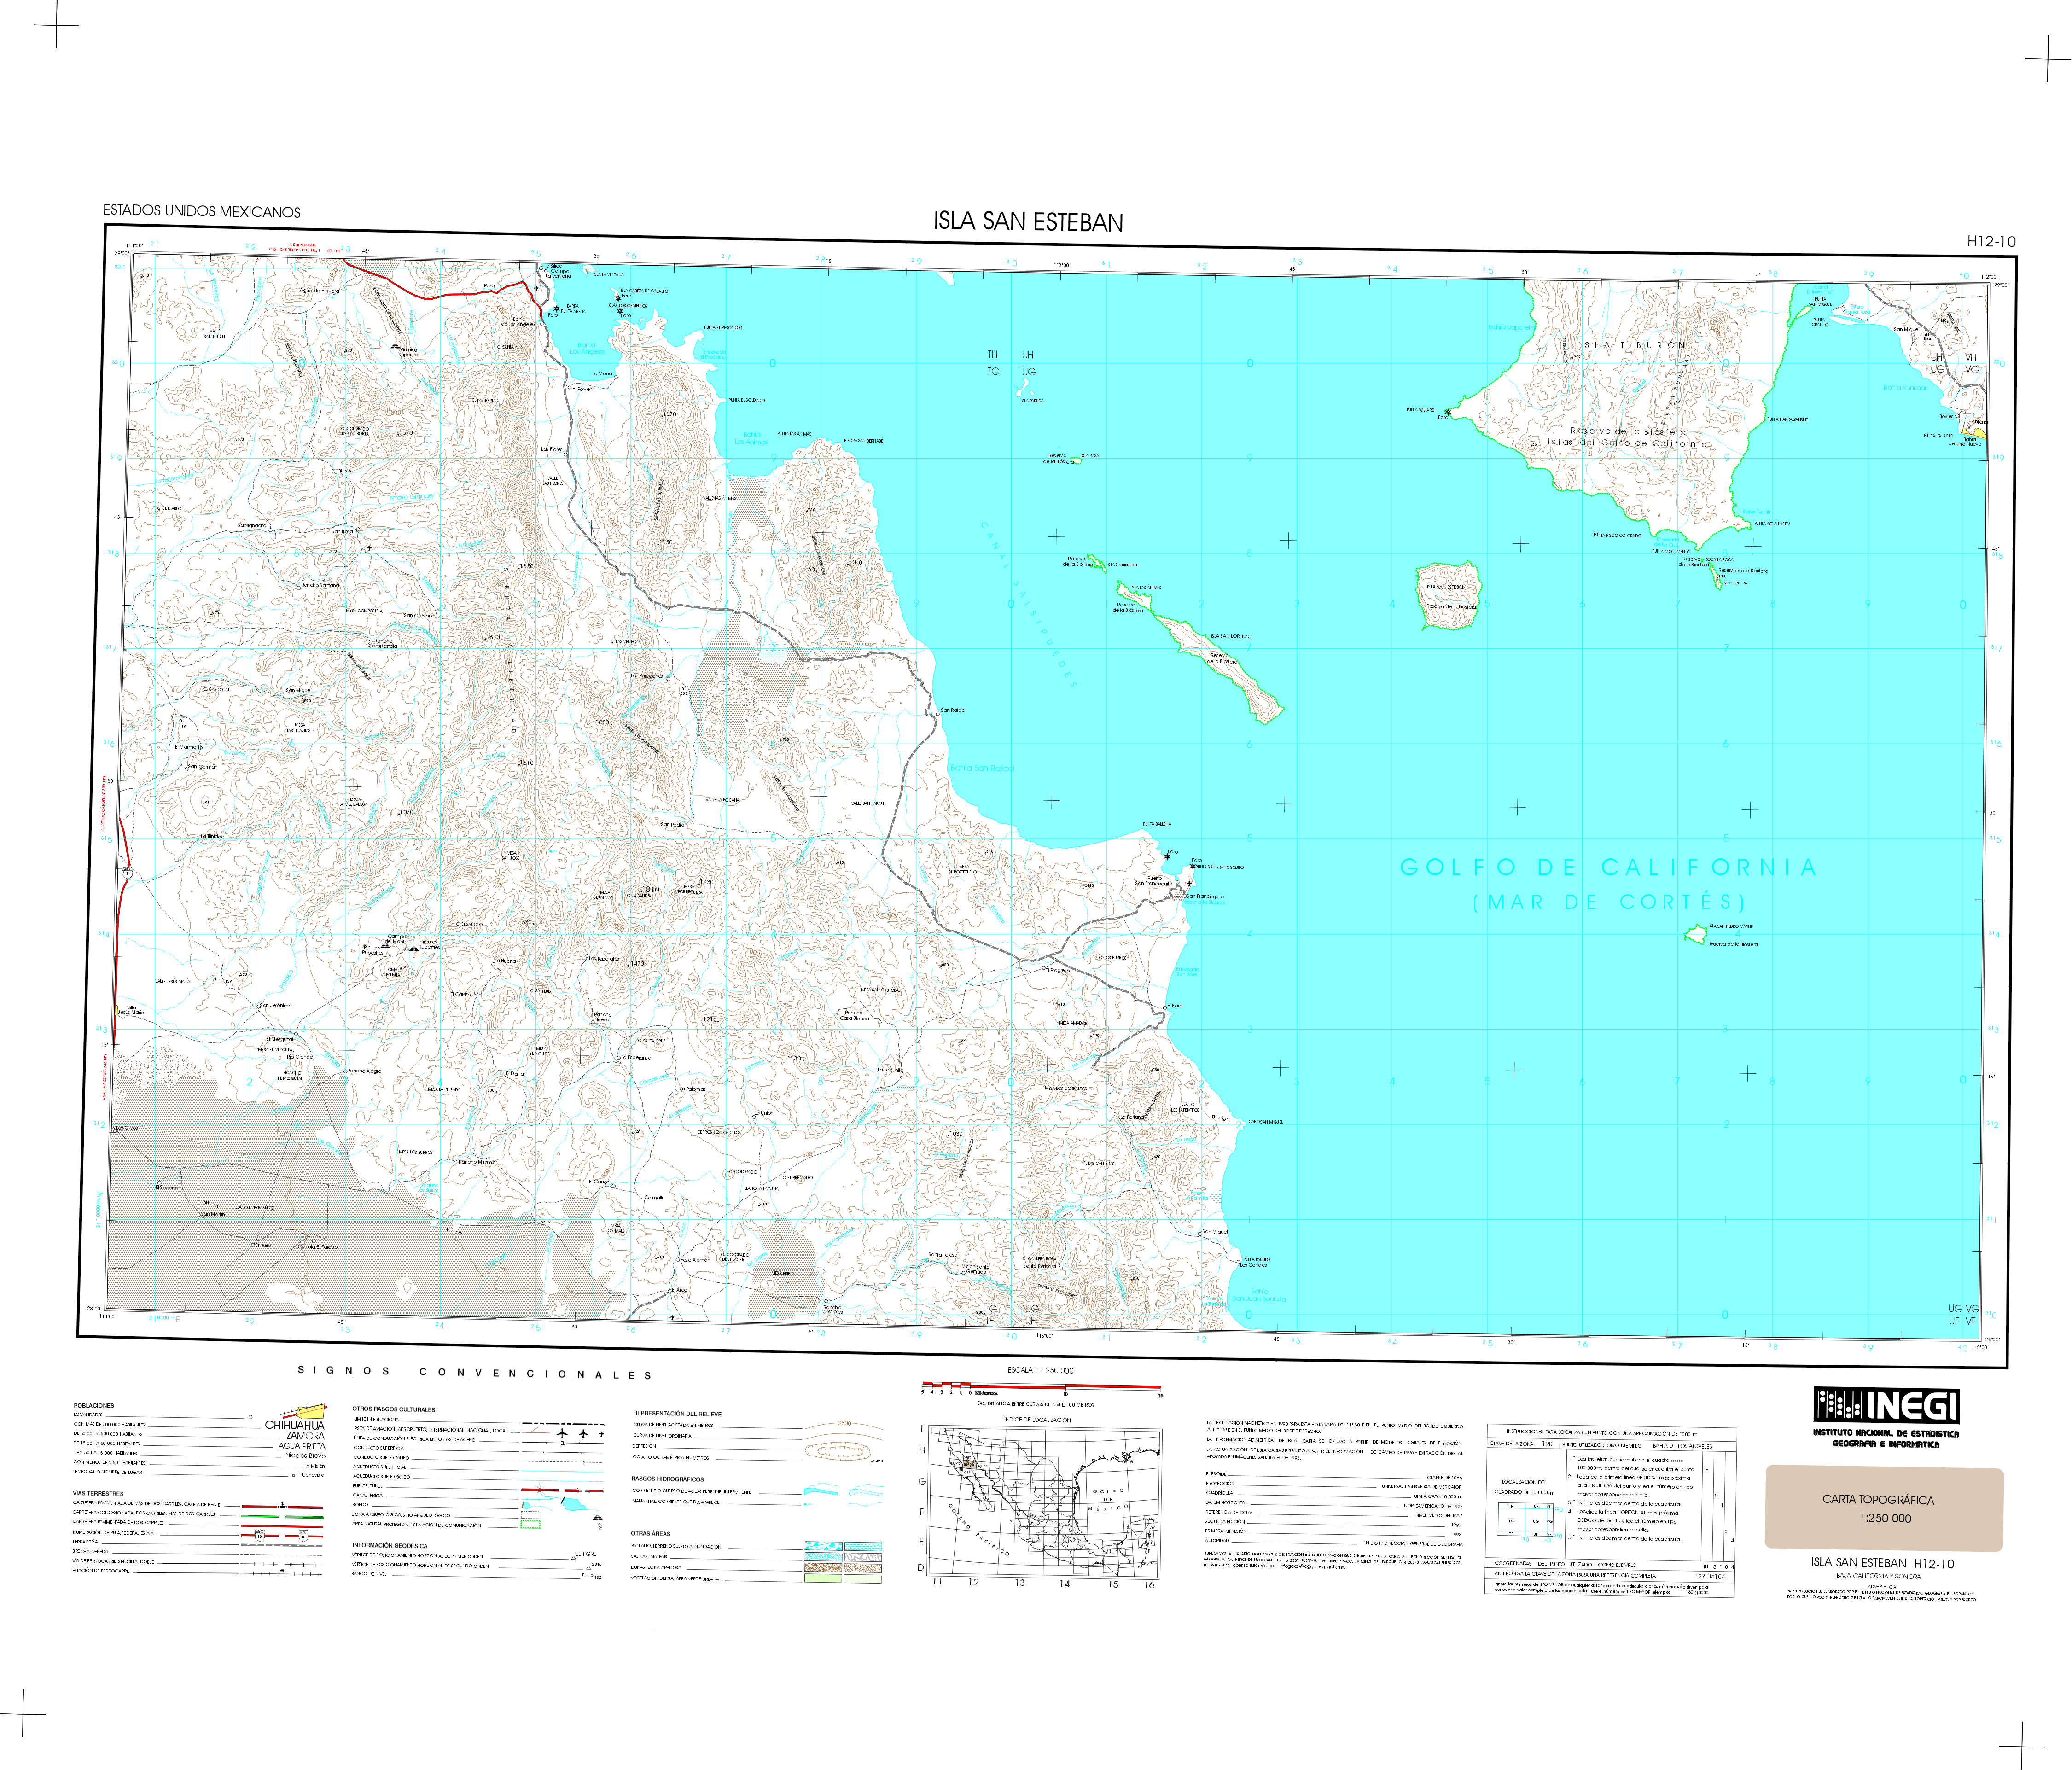
Task: Click the Faro star symbol near Puerto San Francisquito
Action: (1167, 857)
